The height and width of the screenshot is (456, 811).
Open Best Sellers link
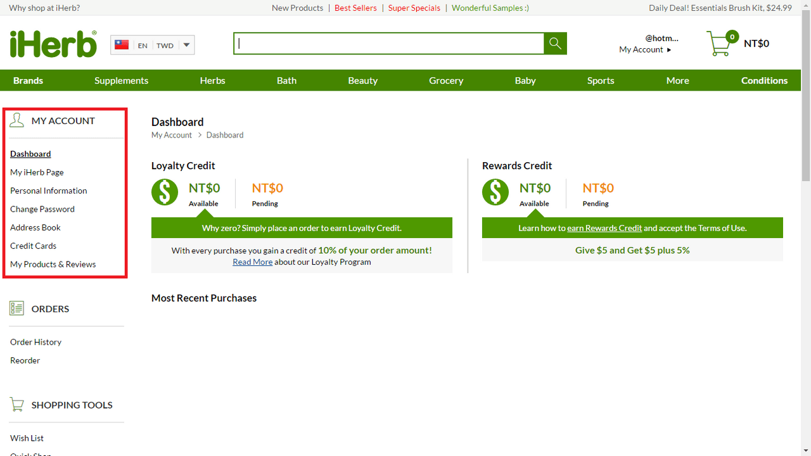(x=355, y=8)
